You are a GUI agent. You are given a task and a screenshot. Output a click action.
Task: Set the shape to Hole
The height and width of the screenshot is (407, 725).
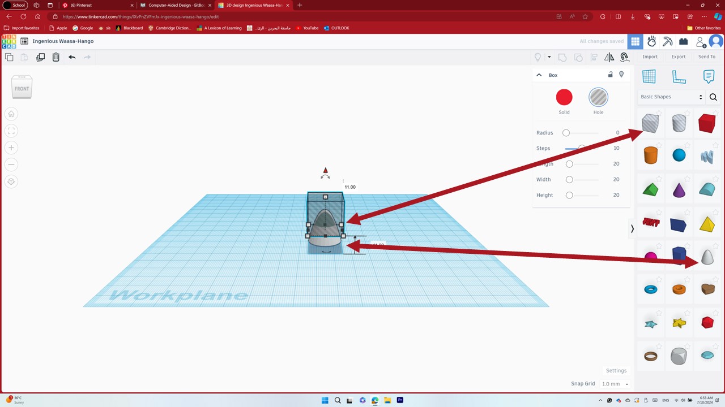tap(598, 97)
